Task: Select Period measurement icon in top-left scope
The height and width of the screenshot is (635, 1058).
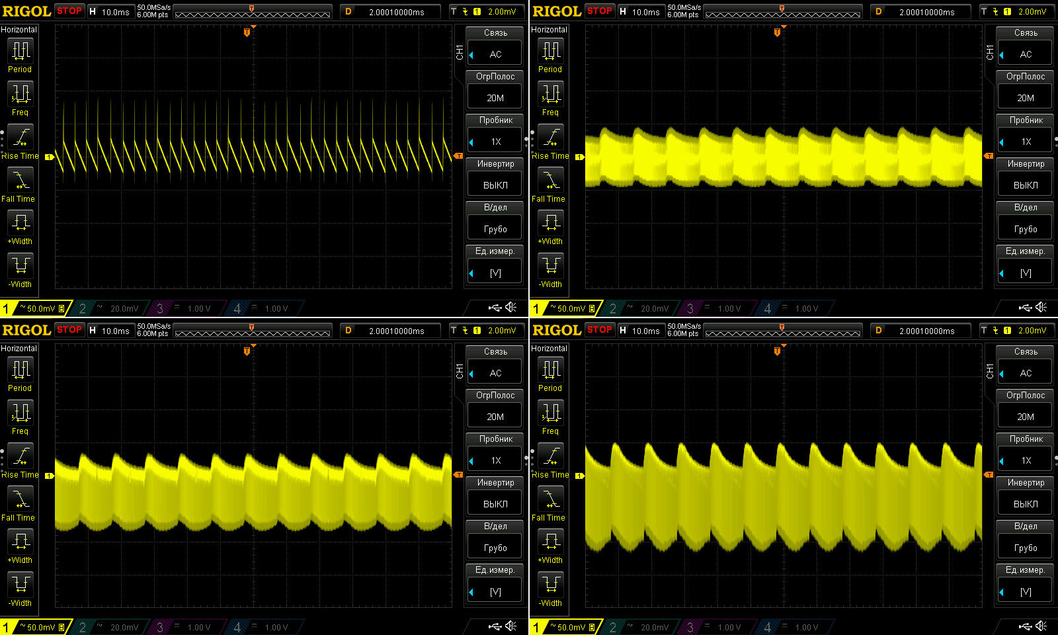Action: click(20, 52)
